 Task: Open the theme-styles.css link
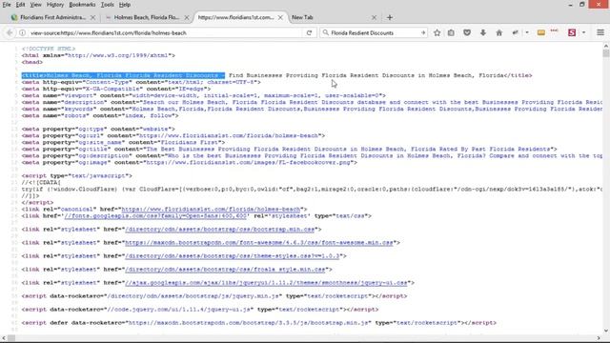(233, 256)
